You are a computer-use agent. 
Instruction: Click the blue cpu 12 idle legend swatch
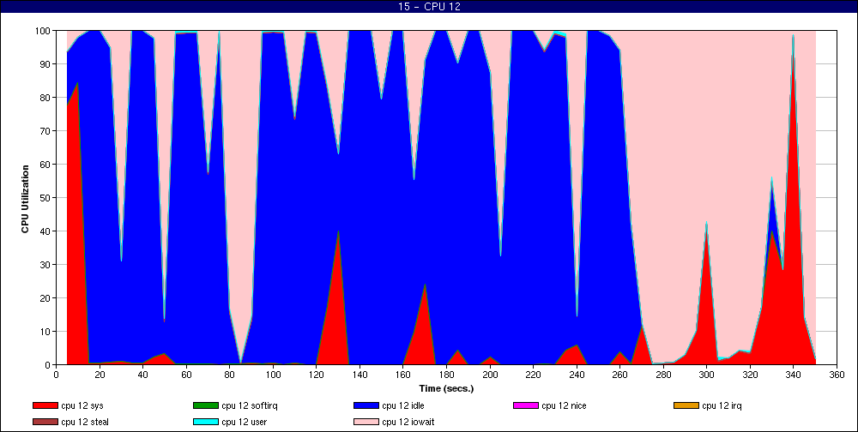click(x=366, y=405)
